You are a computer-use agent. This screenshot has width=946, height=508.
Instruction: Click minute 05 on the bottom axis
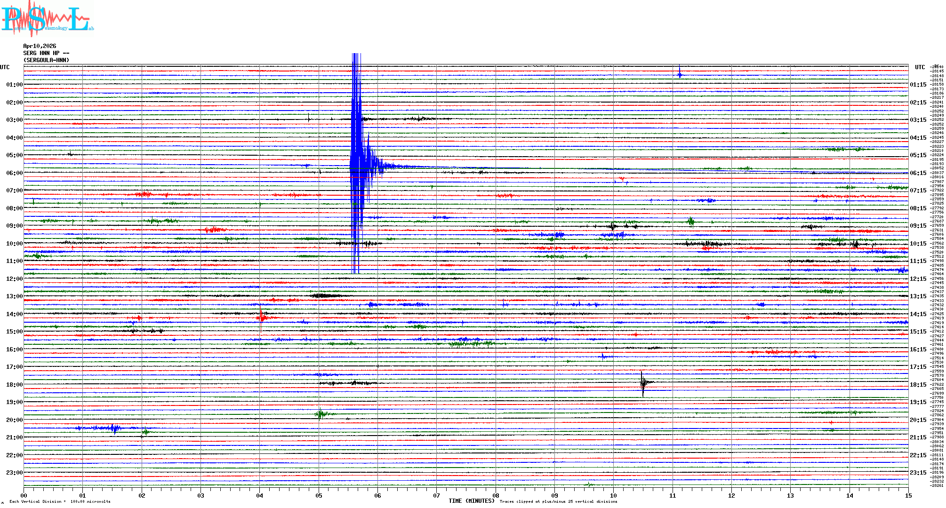point(319,495)
